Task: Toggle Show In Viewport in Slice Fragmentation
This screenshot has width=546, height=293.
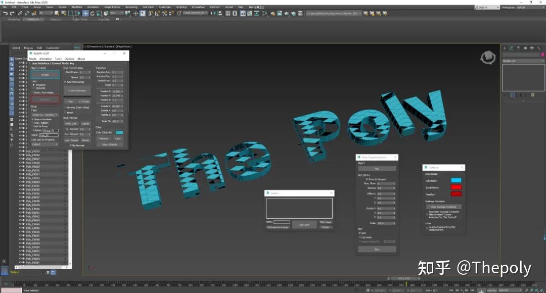Action: [x=366, y=179]
